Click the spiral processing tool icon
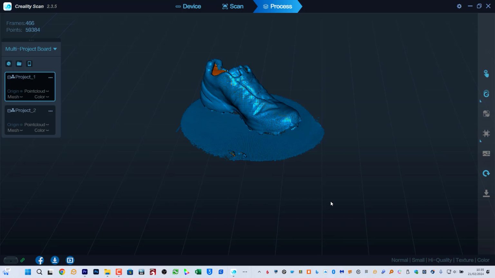495x278 pixels. click(x=486, y=94)
